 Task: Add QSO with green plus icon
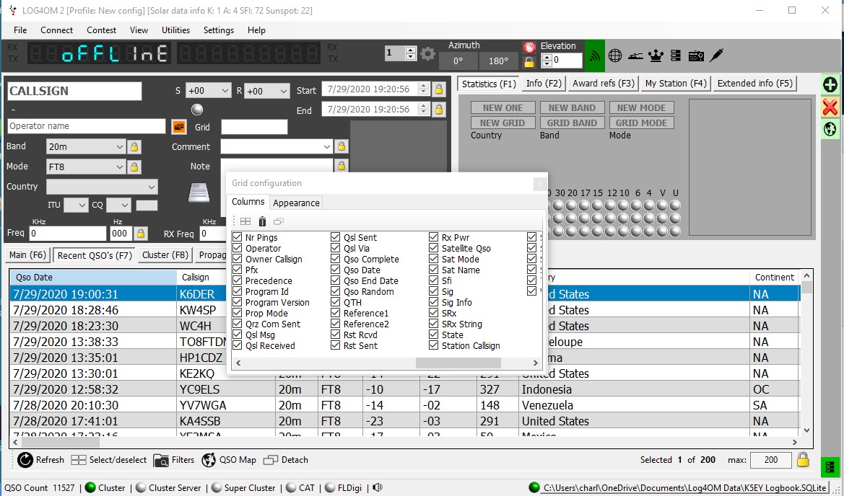[830, 84]
